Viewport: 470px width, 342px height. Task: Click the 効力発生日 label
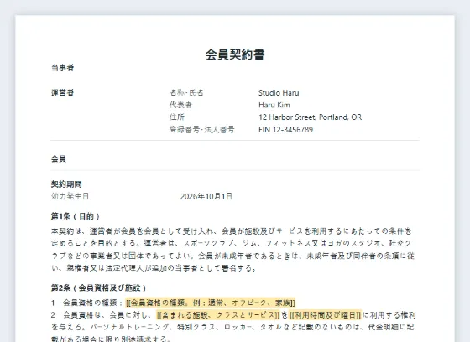(x=70, y=196)
